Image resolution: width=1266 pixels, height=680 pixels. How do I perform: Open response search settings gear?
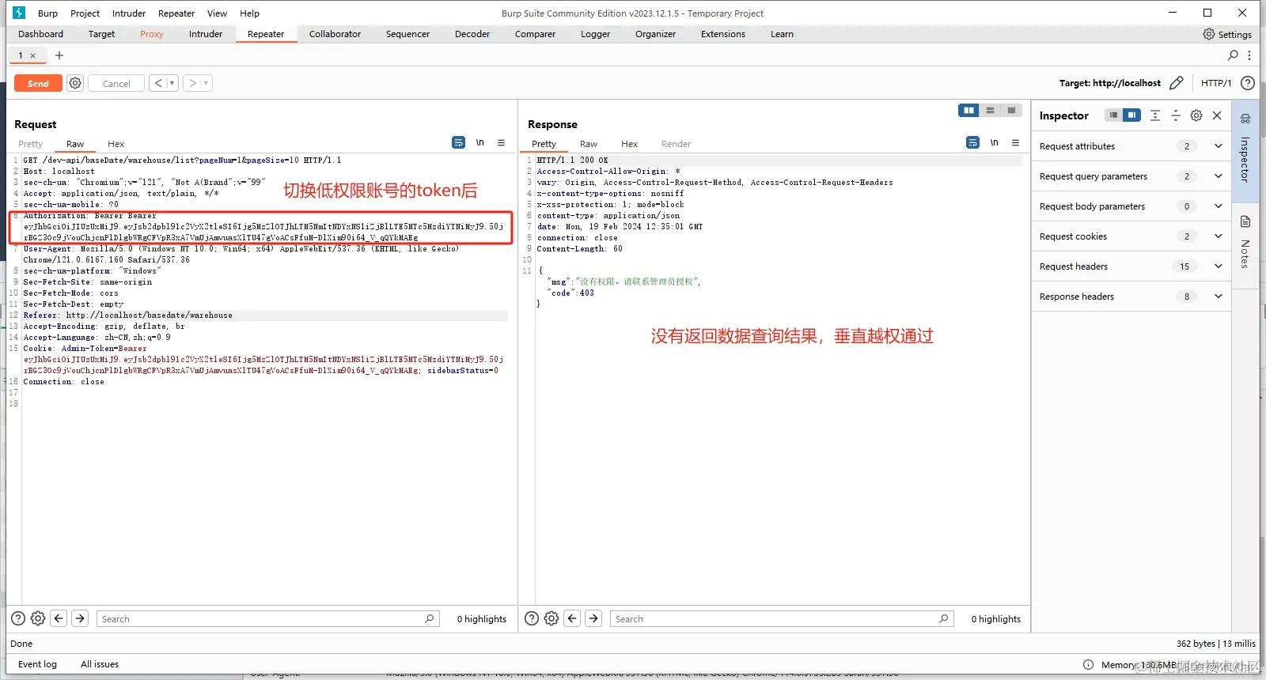tap(552, 618)
